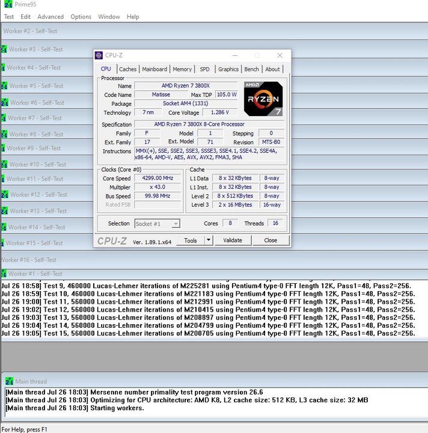Screen dimensions: 428x433
Task: Click the Core Voltage value 1.286 V
Action: click(x=219, y=112)
